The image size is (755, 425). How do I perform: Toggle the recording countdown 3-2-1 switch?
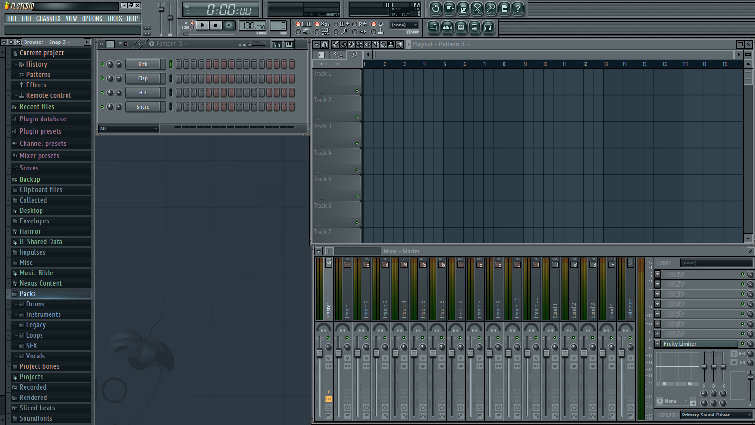click(x=317, y=24)
